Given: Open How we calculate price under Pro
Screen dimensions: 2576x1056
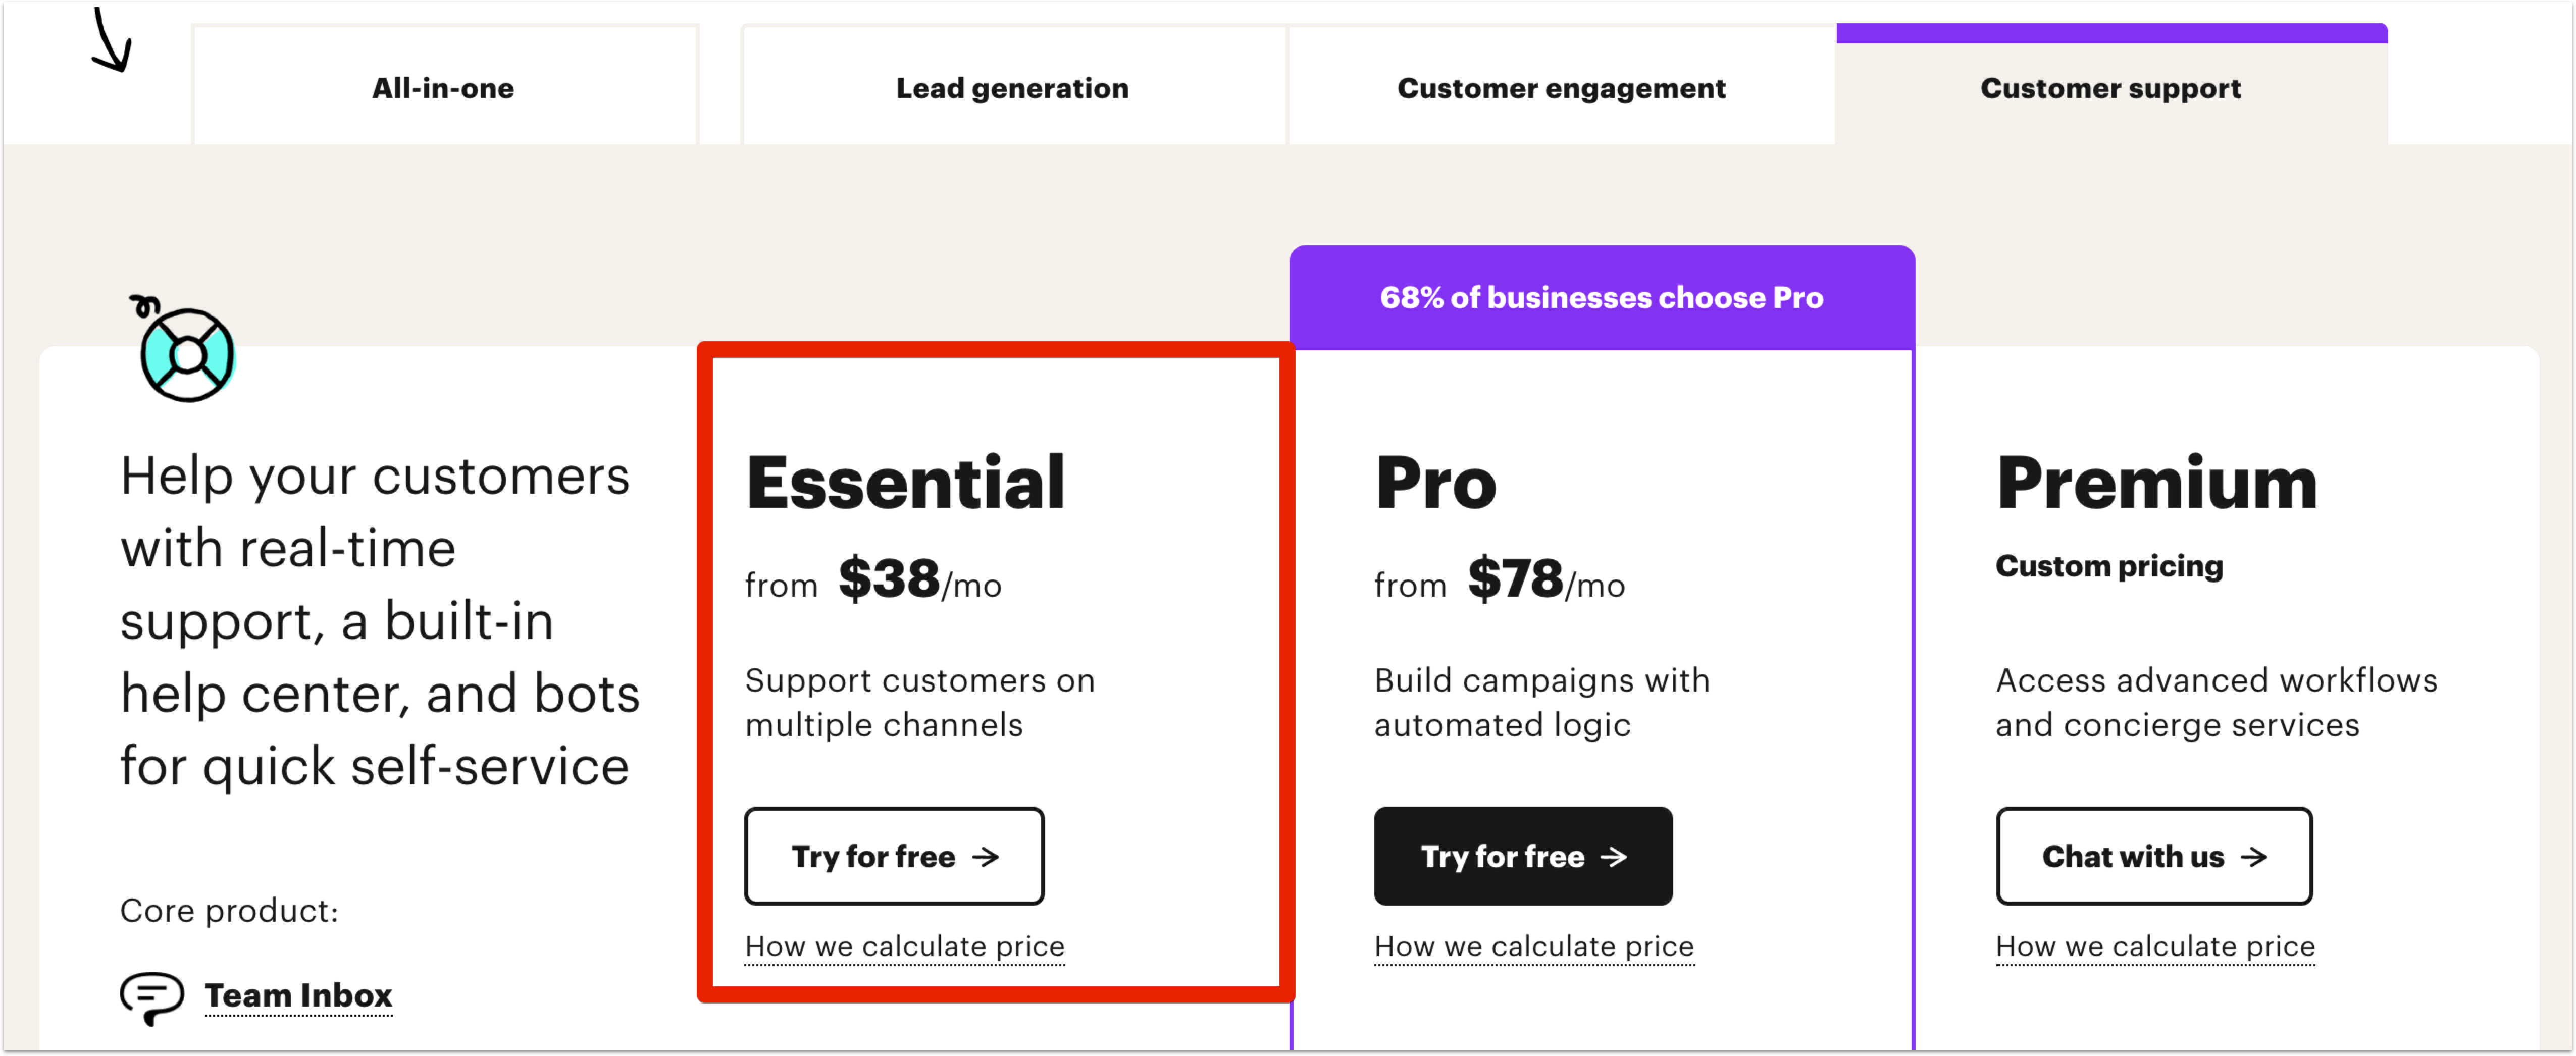Looking at the screenshot, I should [x=1534, y=946].
